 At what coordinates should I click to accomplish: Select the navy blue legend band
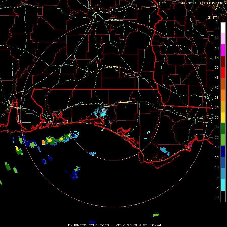[223, 151]
